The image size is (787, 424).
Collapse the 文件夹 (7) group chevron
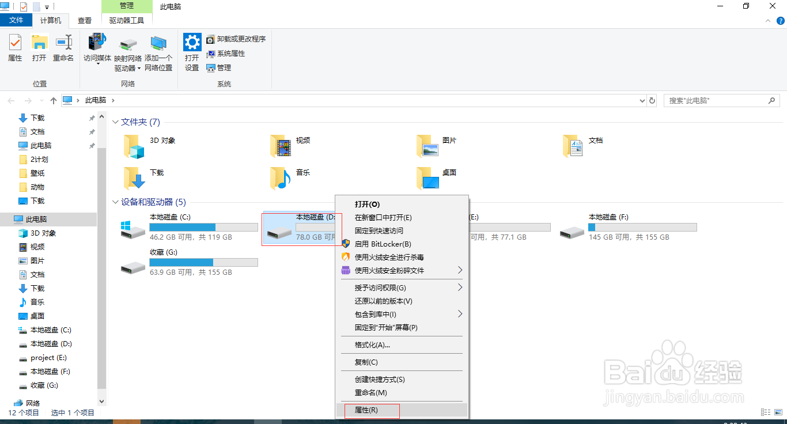coord(115,122)
